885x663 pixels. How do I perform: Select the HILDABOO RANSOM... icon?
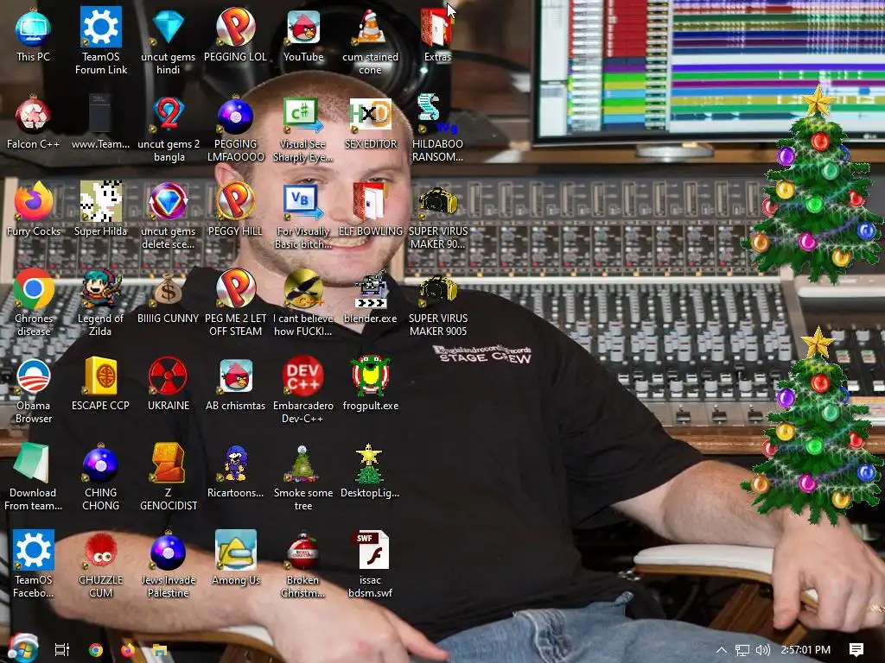click(x=437, y=115)
